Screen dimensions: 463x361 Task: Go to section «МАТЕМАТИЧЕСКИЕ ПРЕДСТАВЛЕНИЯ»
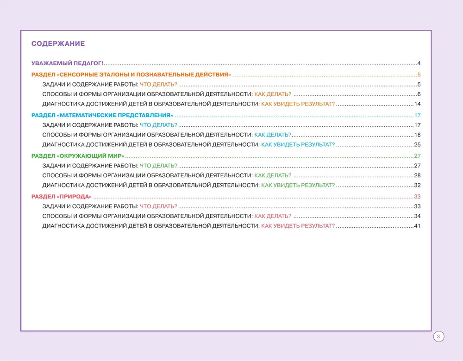coord(102,115)
